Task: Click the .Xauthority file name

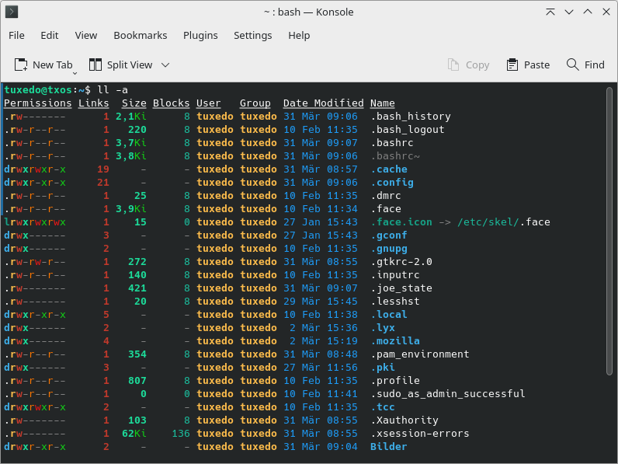Action: click(404, 420)
